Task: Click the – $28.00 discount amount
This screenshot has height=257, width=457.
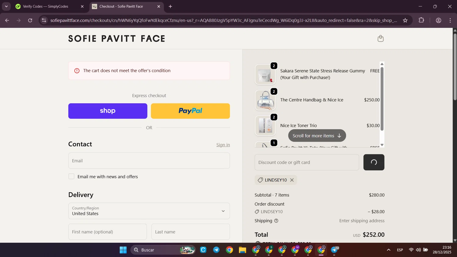Action: [376, 212]
